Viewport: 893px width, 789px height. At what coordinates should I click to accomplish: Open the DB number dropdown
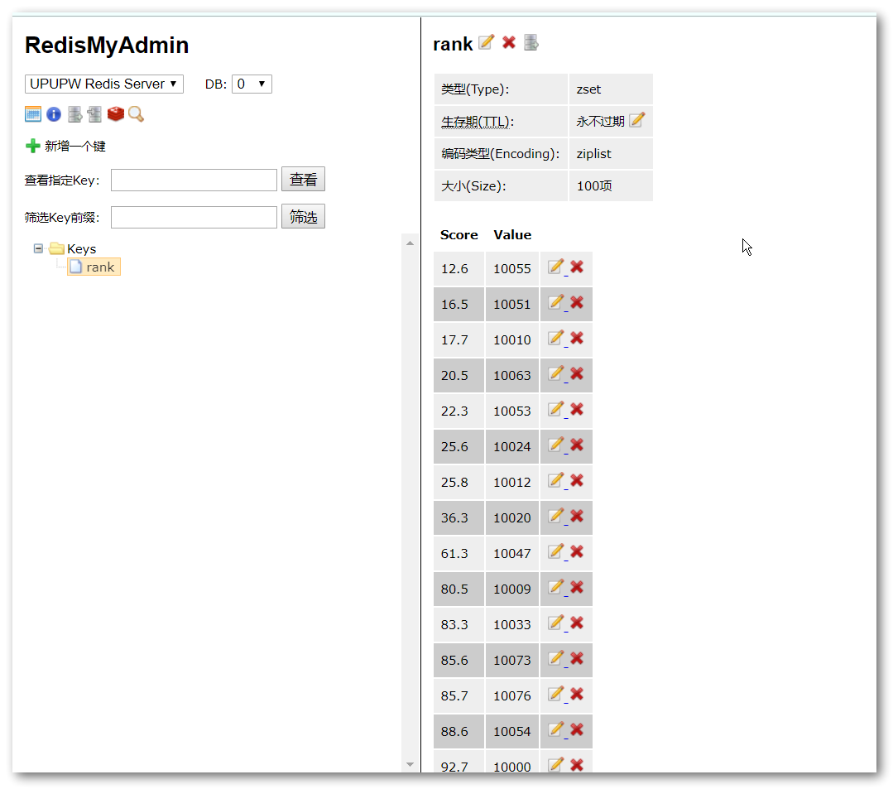251,84
